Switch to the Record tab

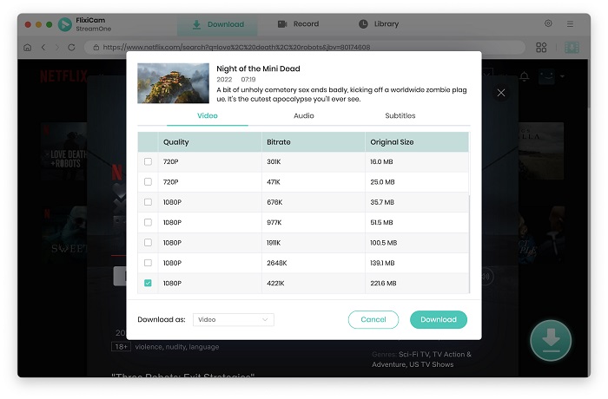[x=299, y=24]
